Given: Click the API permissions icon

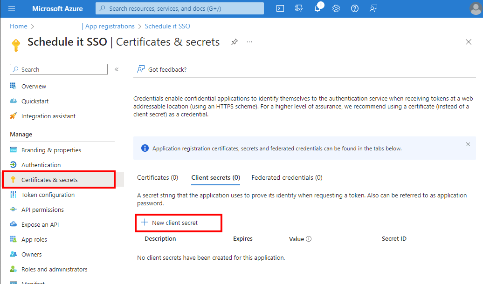Looking at the screenshot, I should click(x=13, y=209).
